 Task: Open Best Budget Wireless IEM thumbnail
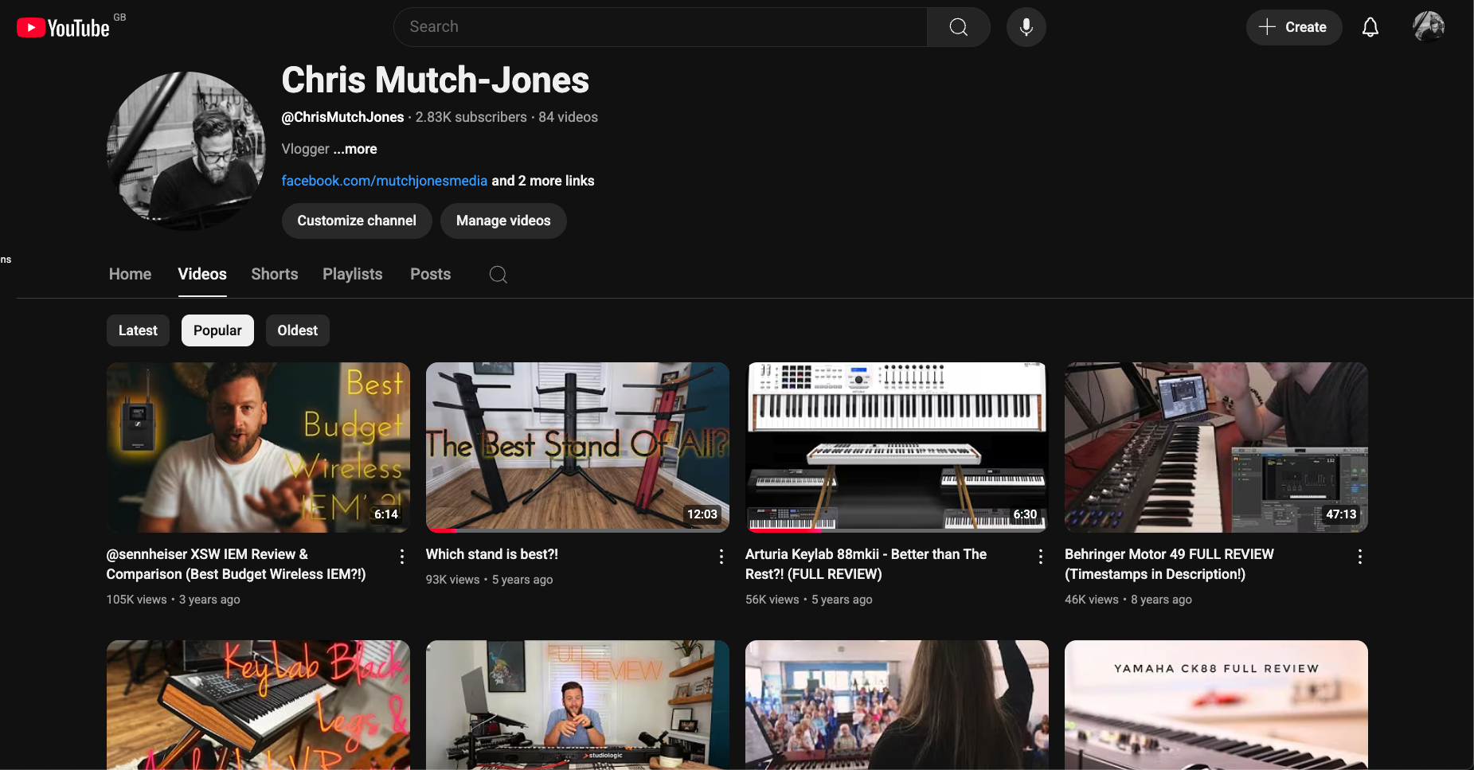click(258, 448)
